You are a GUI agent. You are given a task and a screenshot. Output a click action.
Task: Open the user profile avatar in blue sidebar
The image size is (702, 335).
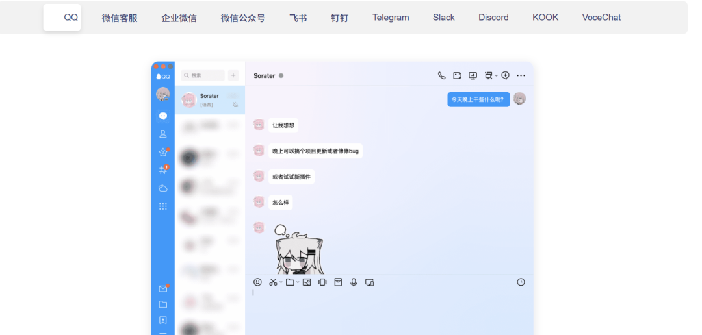pyautogui.click(x=163, y=94)
